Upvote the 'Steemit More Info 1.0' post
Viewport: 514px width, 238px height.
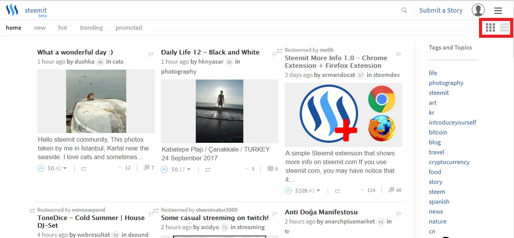click(x=288, y=191)
